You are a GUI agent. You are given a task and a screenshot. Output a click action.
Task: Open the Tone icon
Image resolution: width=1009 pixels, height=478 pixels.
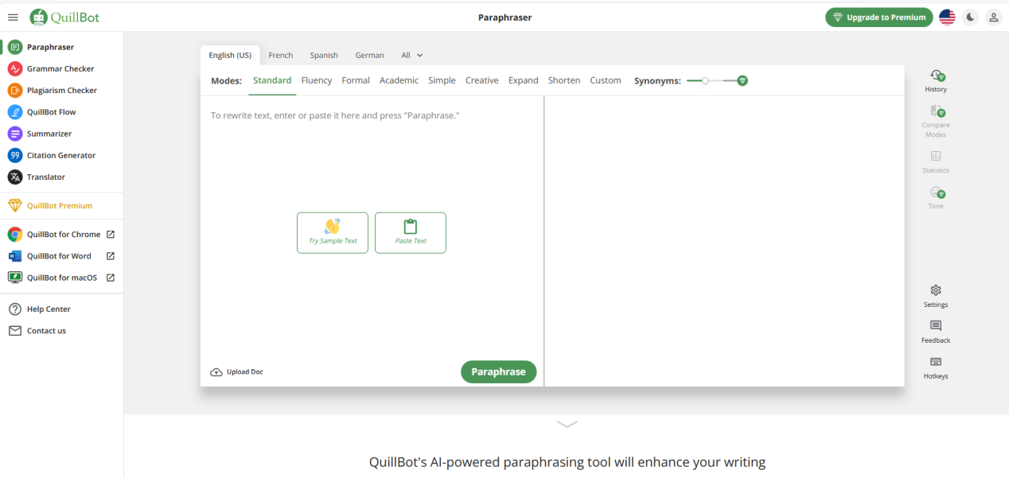tap(937, 192)
